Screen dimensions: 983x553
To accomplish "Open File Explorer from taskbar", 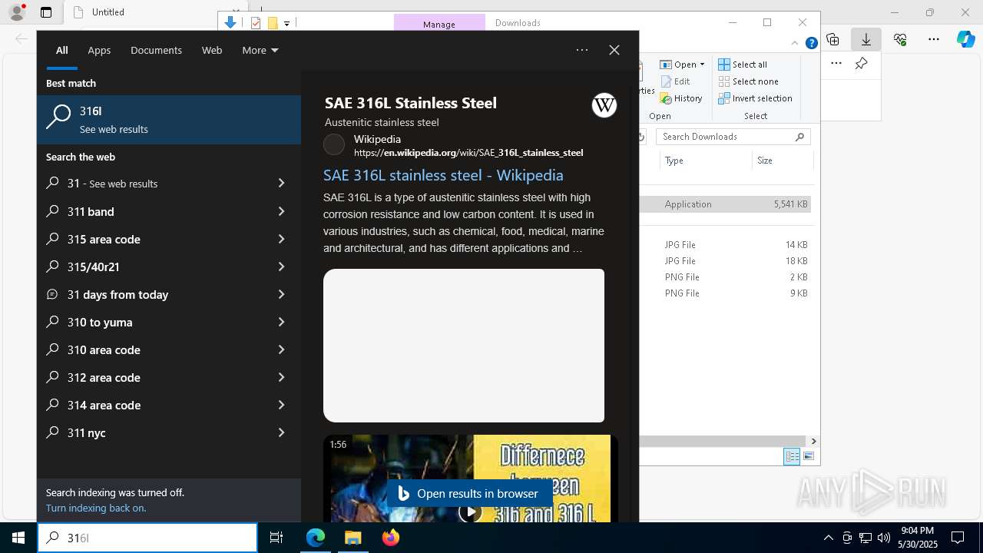I will [353, 538].
